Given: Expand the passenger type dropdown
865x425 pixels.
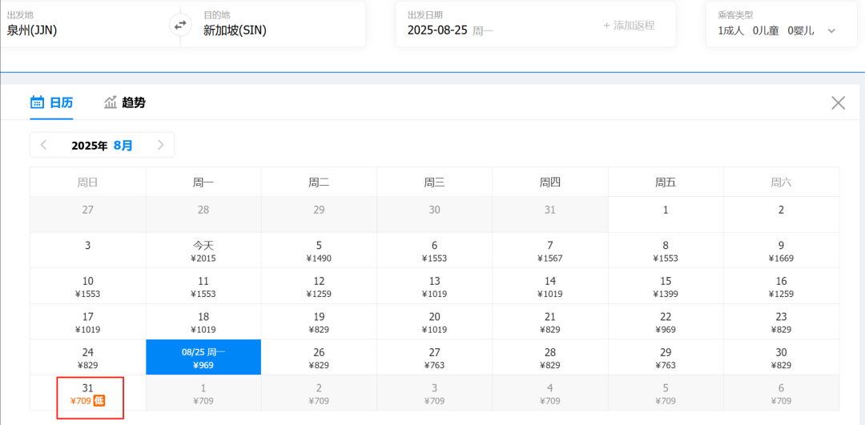Looking at the screenshot, I should tap(831, 31).
